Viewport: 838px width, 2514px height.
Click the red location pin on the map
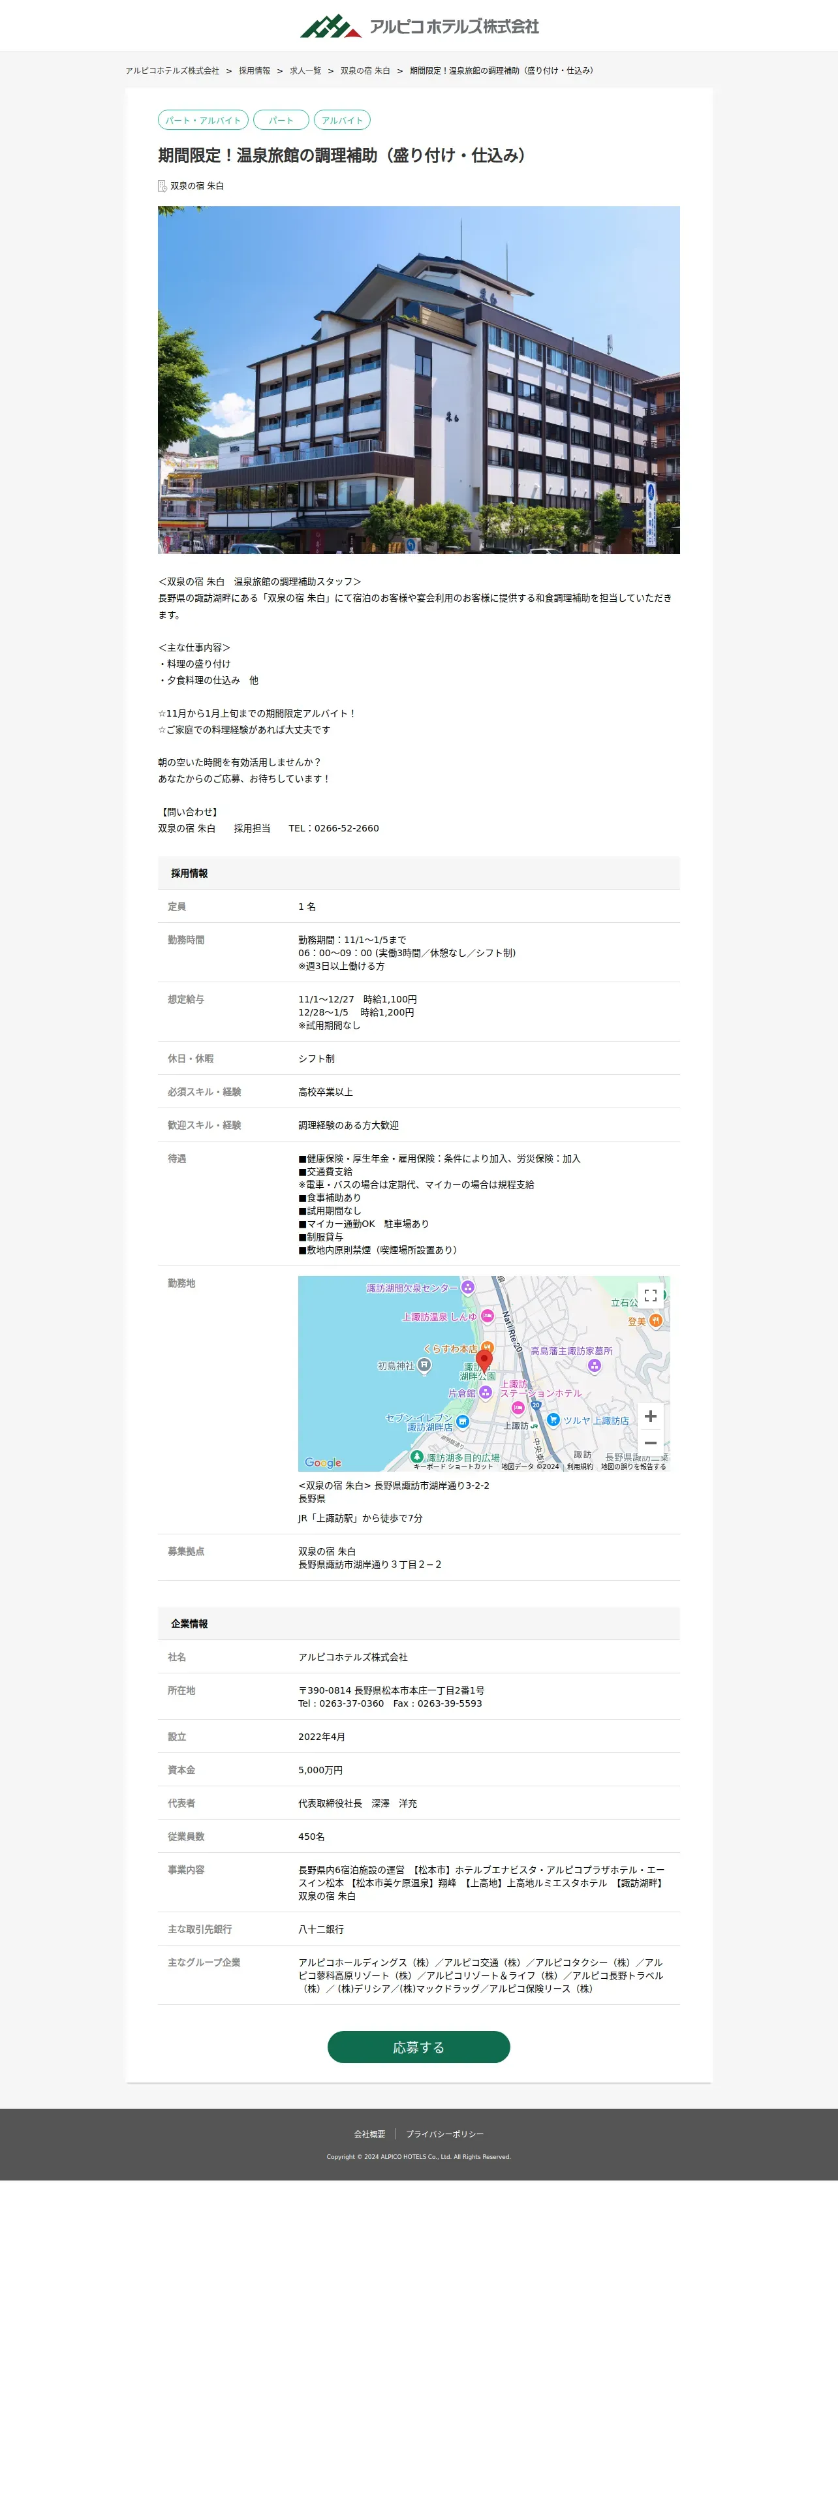point(484,1361)
